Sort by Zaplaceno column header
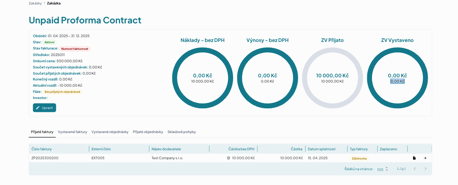The height and width of the screenshot is (185, 458). 388,149
